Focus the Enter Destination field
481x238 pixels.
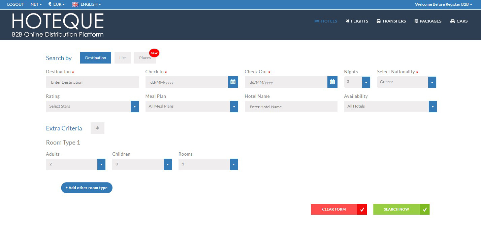click(92, 82)
